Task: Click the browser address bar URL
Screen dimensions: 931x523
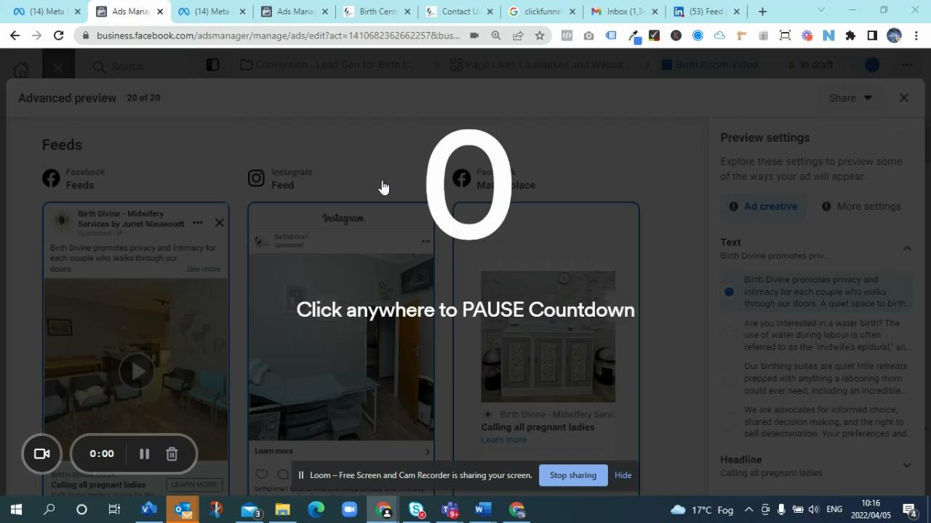Action: click(x=278, y=36)
